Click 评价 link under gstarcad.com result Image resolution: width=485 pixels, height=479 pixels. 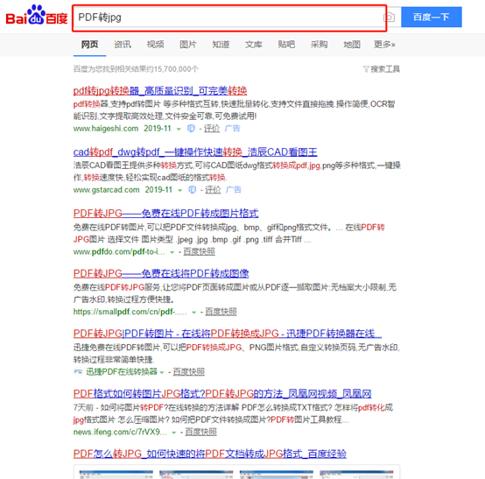(x=213, y=190)
